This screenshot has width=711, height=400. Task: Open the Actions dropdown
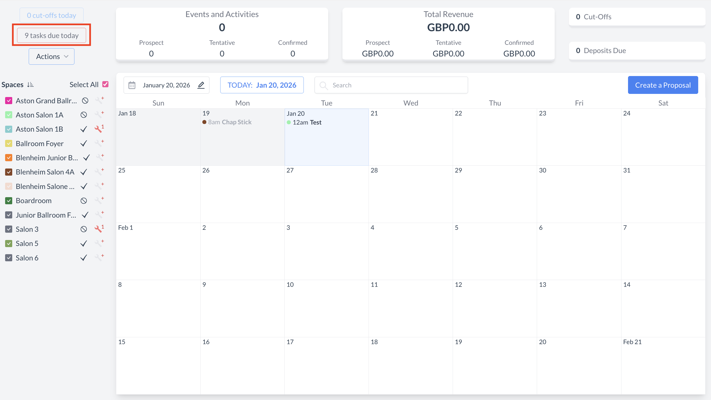pos(51,56)
